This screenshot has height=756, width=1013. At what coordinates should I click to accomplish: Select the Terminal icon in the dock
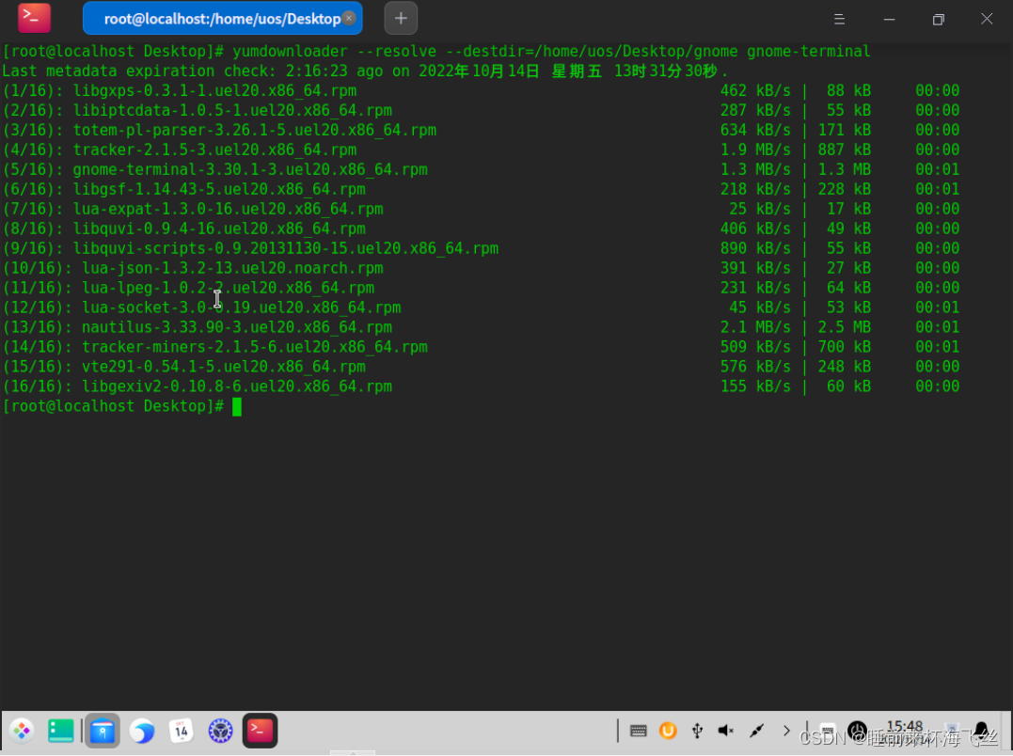(x=260, y=731)
